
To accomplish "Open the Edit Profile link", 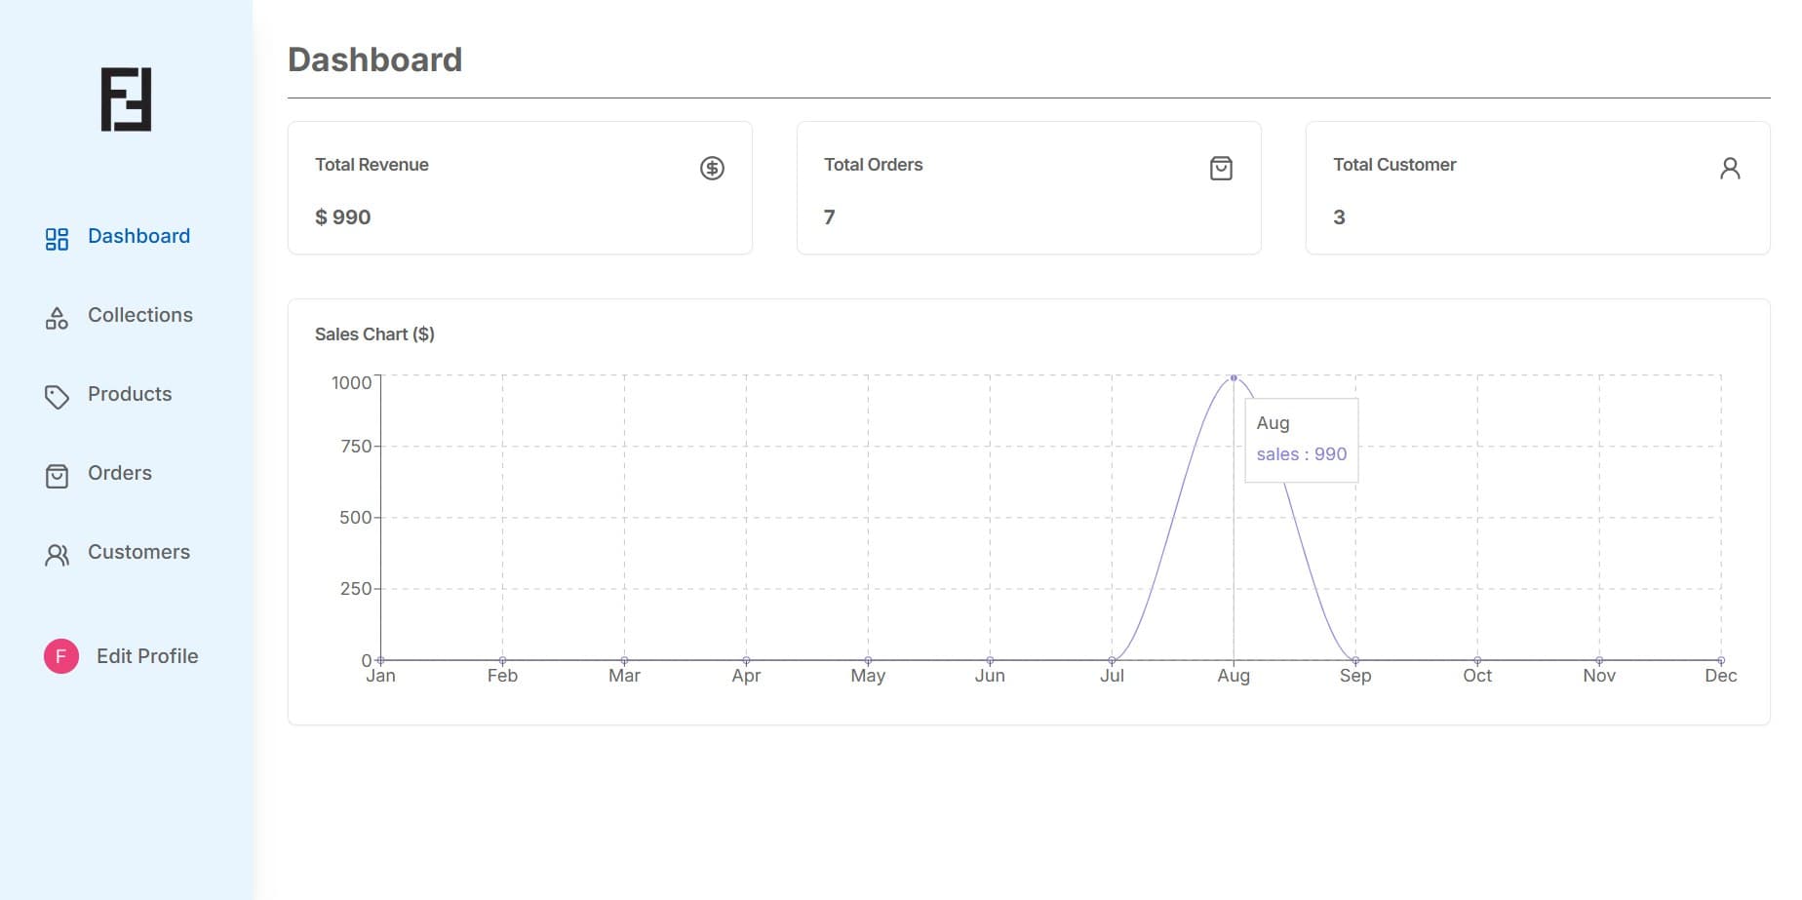I will click(x=147, y=656).
